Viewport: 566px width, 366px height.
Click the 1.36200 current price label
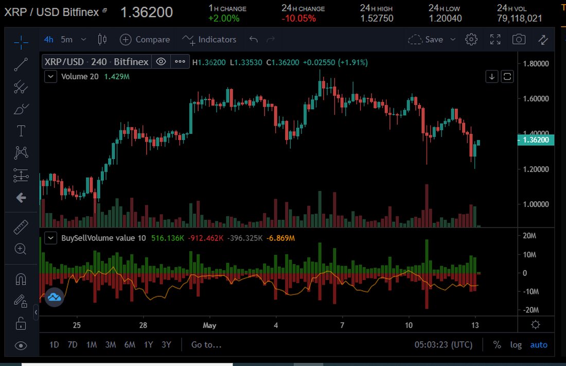point(536,140)
